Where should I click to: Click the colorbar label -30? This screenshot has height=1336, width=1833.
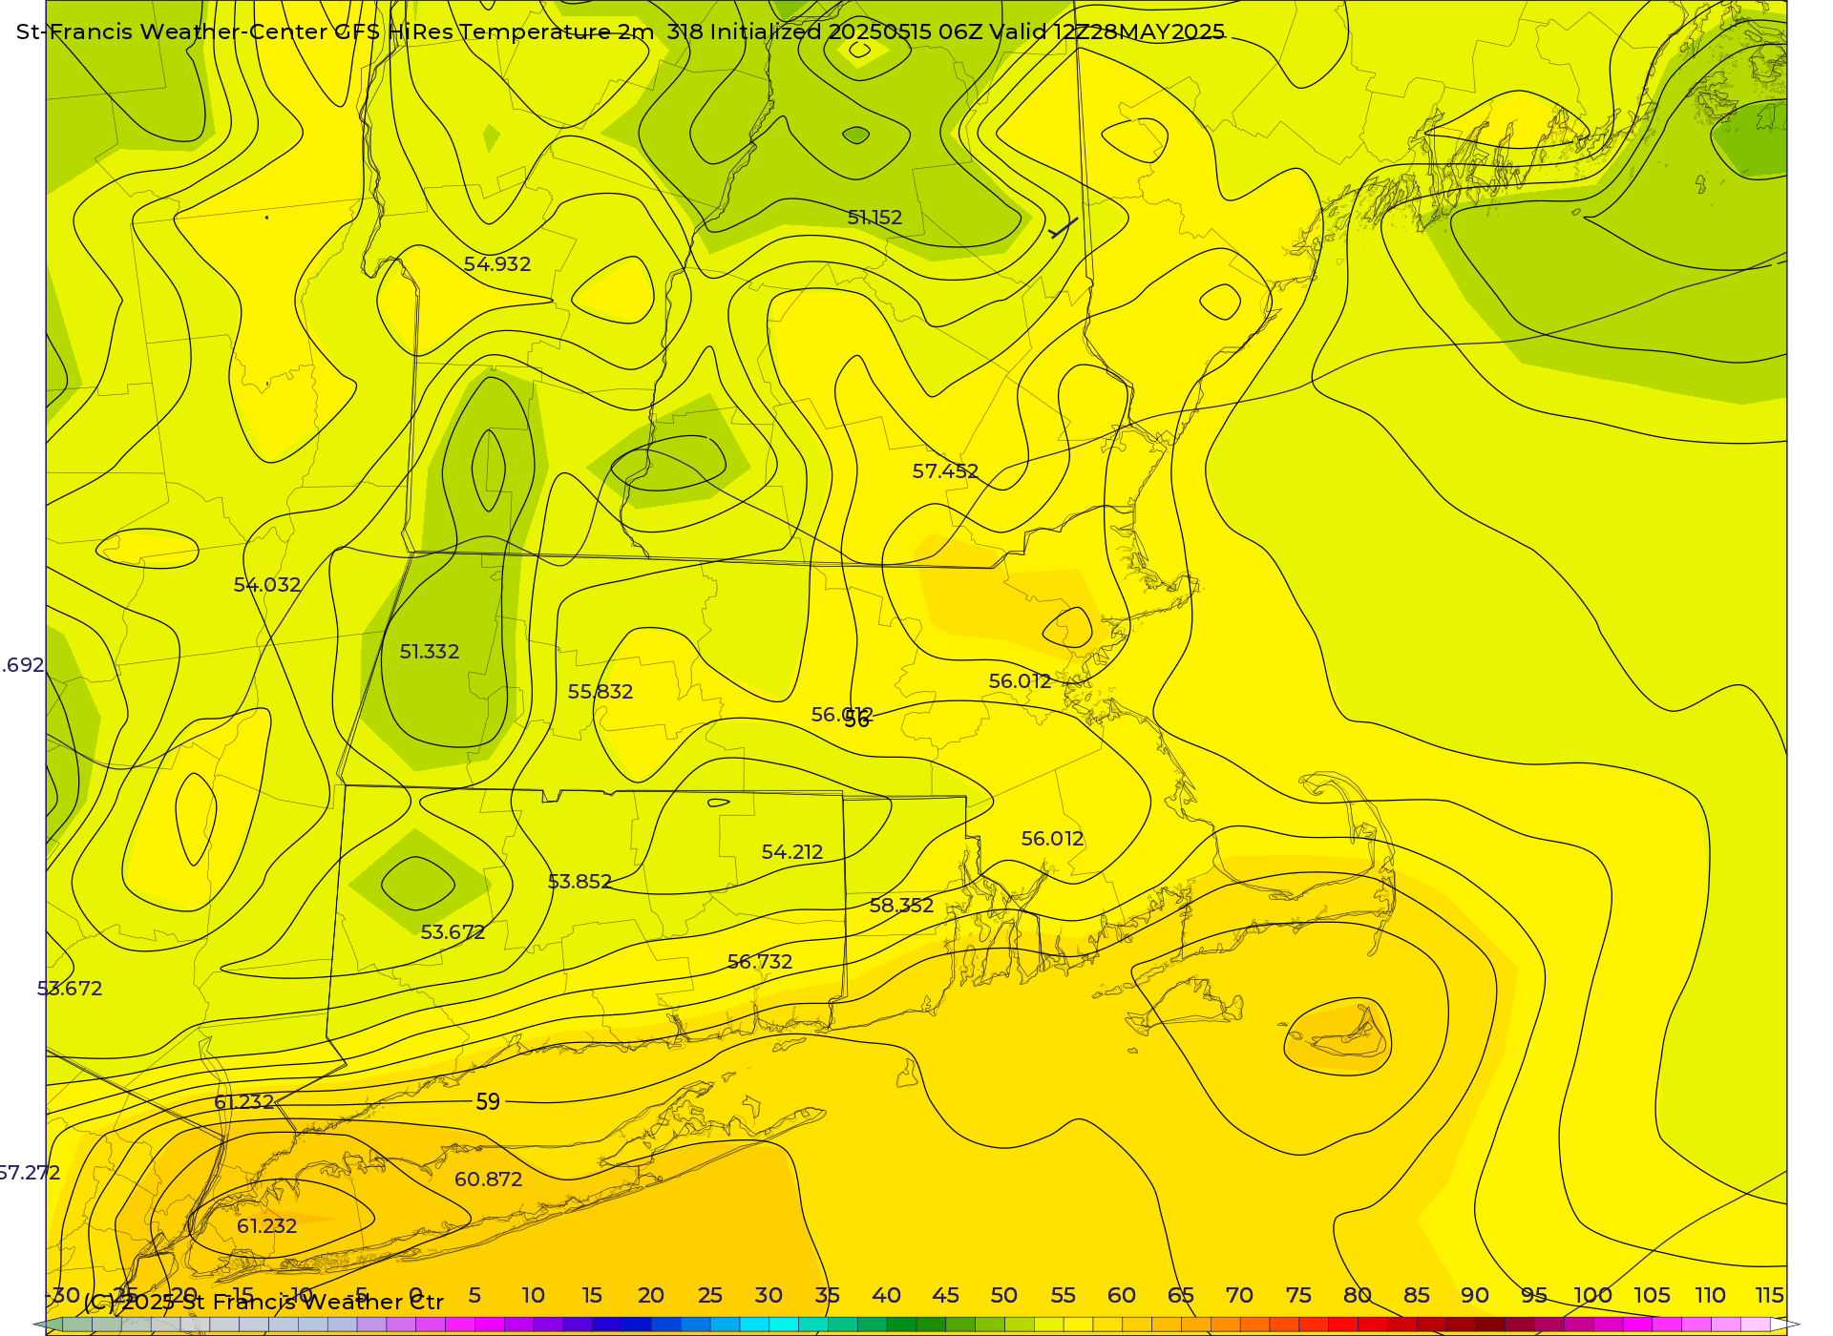click(63, 1296)
